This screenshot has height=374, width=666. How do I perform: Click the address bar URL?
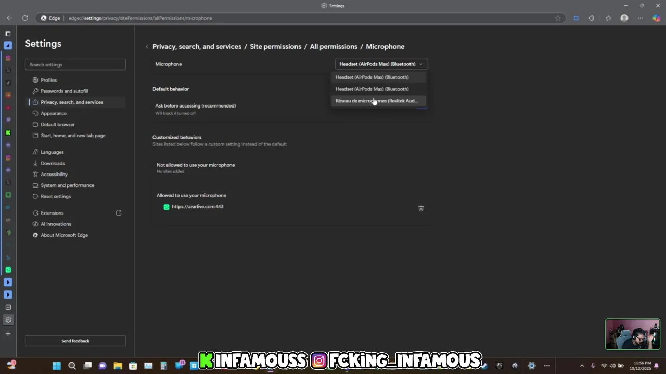140,18
